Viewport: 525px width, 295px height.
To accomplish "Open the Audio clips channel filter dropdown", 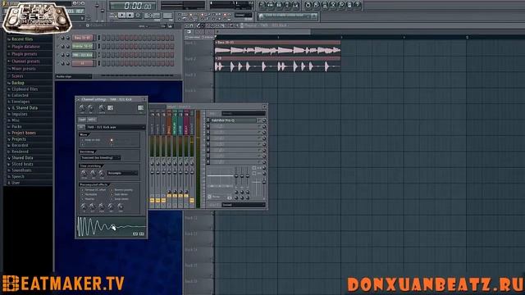I will pos(73,76).
